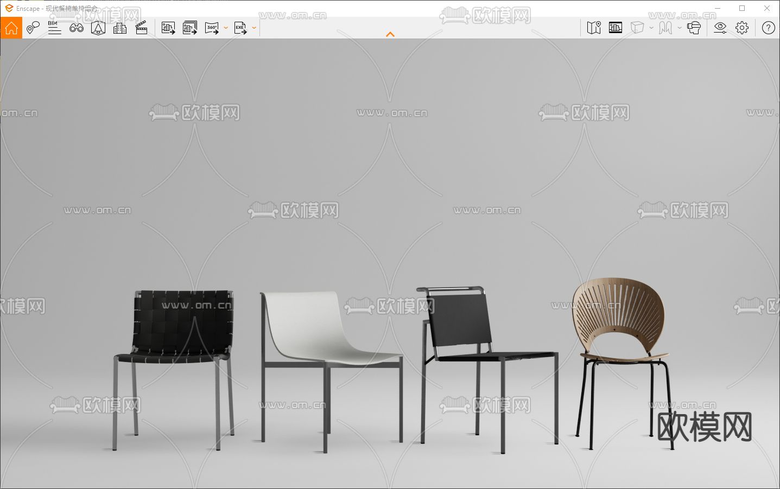The height and width of the screenshot is (489, 780).
Task: Toggle the cube projection mode icon
Action: pyautogui.click(x=637, y=28)
